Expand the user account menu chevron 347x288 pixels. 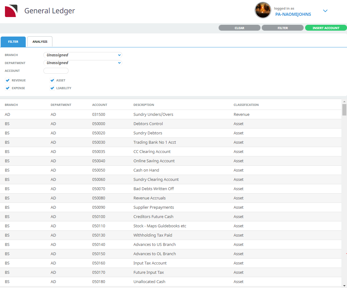(x=325, y=11)
